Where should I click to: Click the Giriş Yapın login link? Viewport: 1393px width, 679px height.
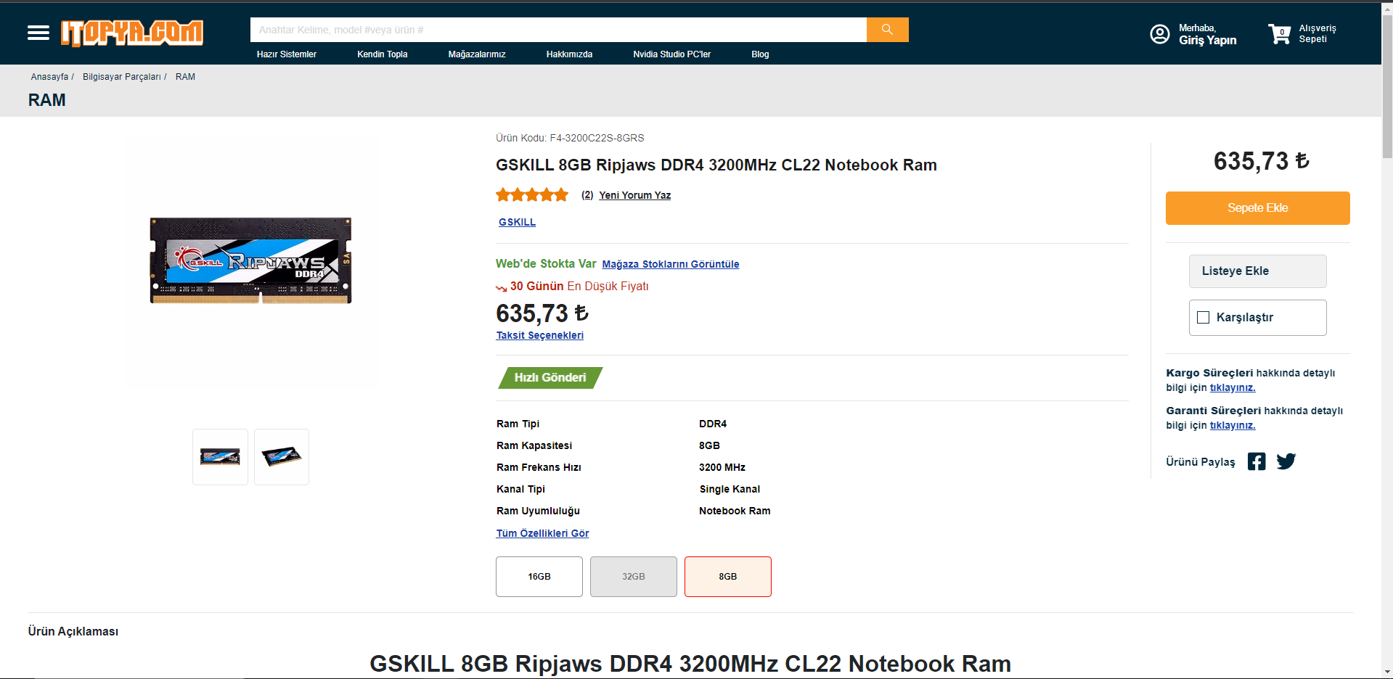(1208, 41)
